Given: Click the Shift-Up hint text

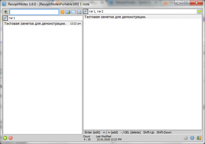Looking at the screenshot, I should click(x=149, y=132).
